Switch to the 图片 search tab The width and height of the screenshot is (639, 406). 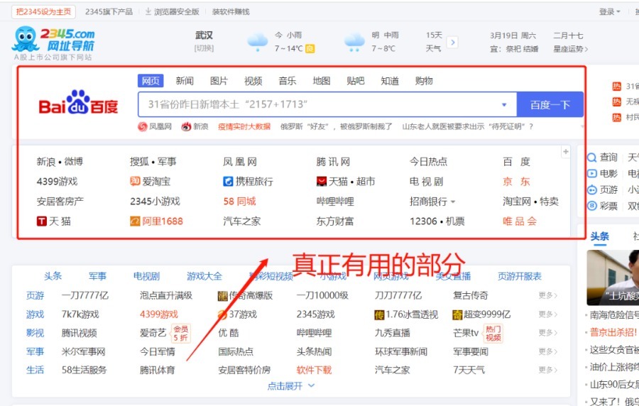(219, 81)
